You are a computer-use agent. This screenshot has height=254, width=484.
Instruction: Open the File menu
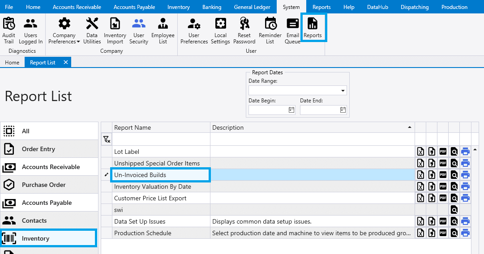(9, 7)
